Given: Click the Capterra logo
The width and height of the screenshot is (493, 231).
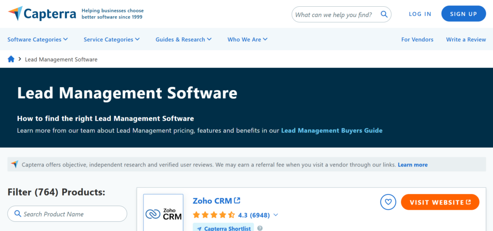Looking at the screenshot, I should click(42, 14).
